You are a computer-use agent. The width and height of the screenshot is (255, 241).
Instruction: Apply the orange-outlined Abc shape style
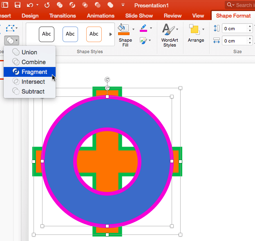tap(94, 34)
